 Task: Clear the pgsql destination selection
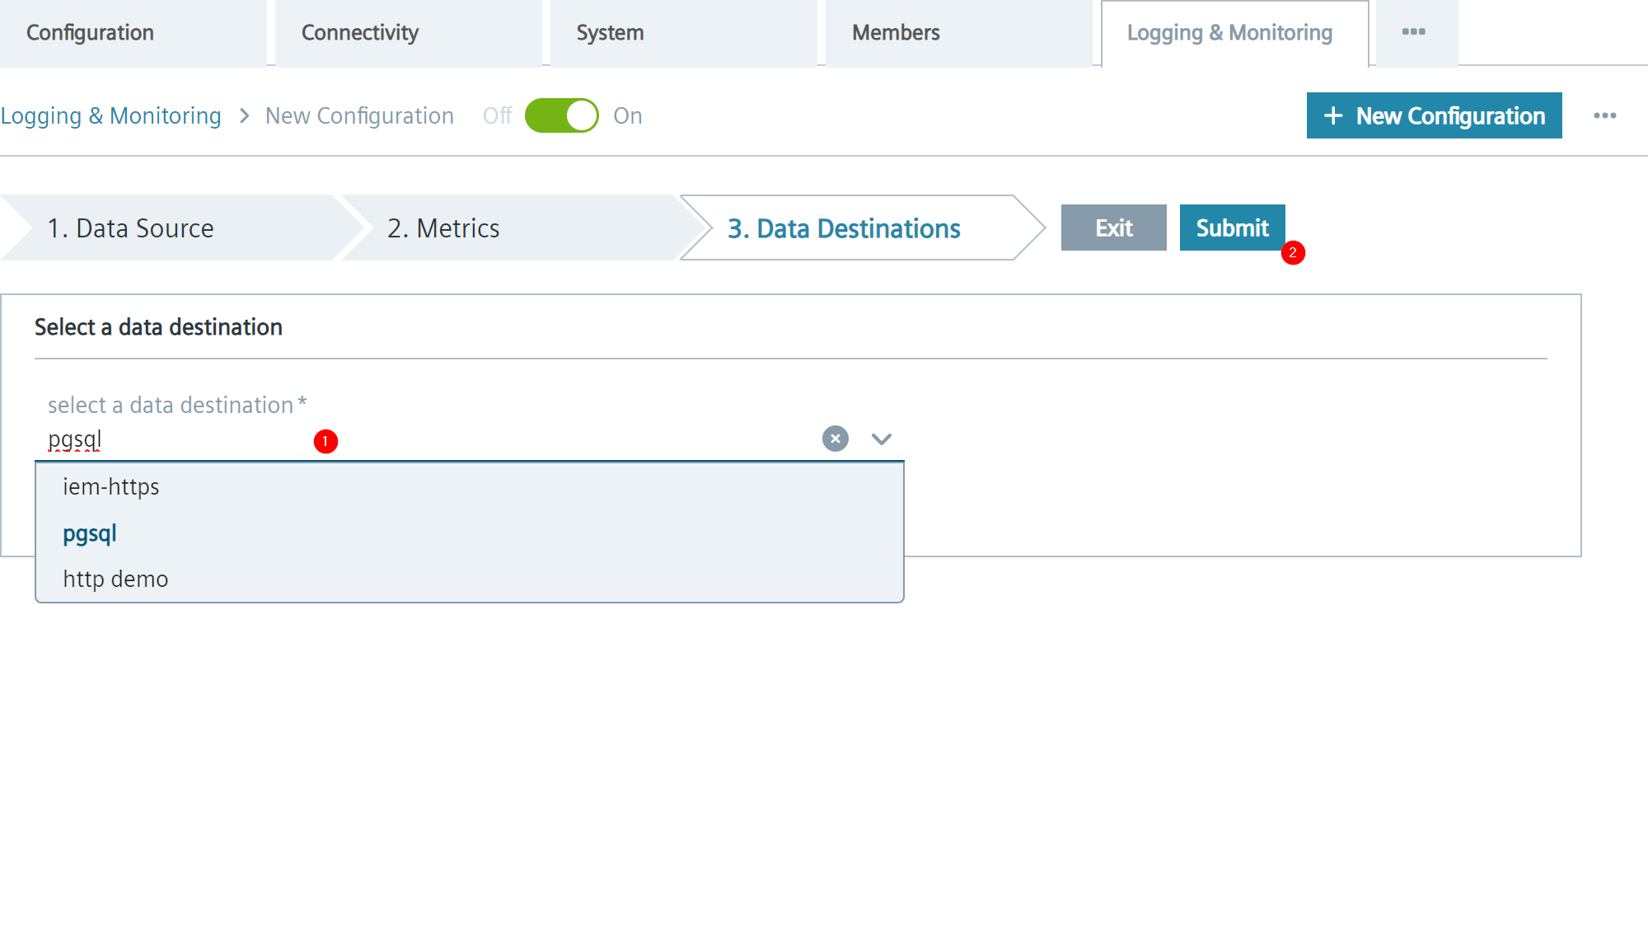tap(835, 439)
